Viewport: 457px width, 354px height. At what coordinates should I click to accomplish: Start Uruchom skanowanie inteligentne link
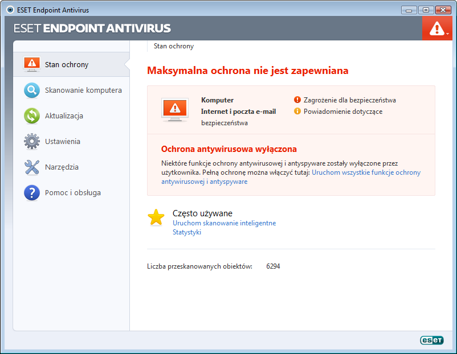224,223
